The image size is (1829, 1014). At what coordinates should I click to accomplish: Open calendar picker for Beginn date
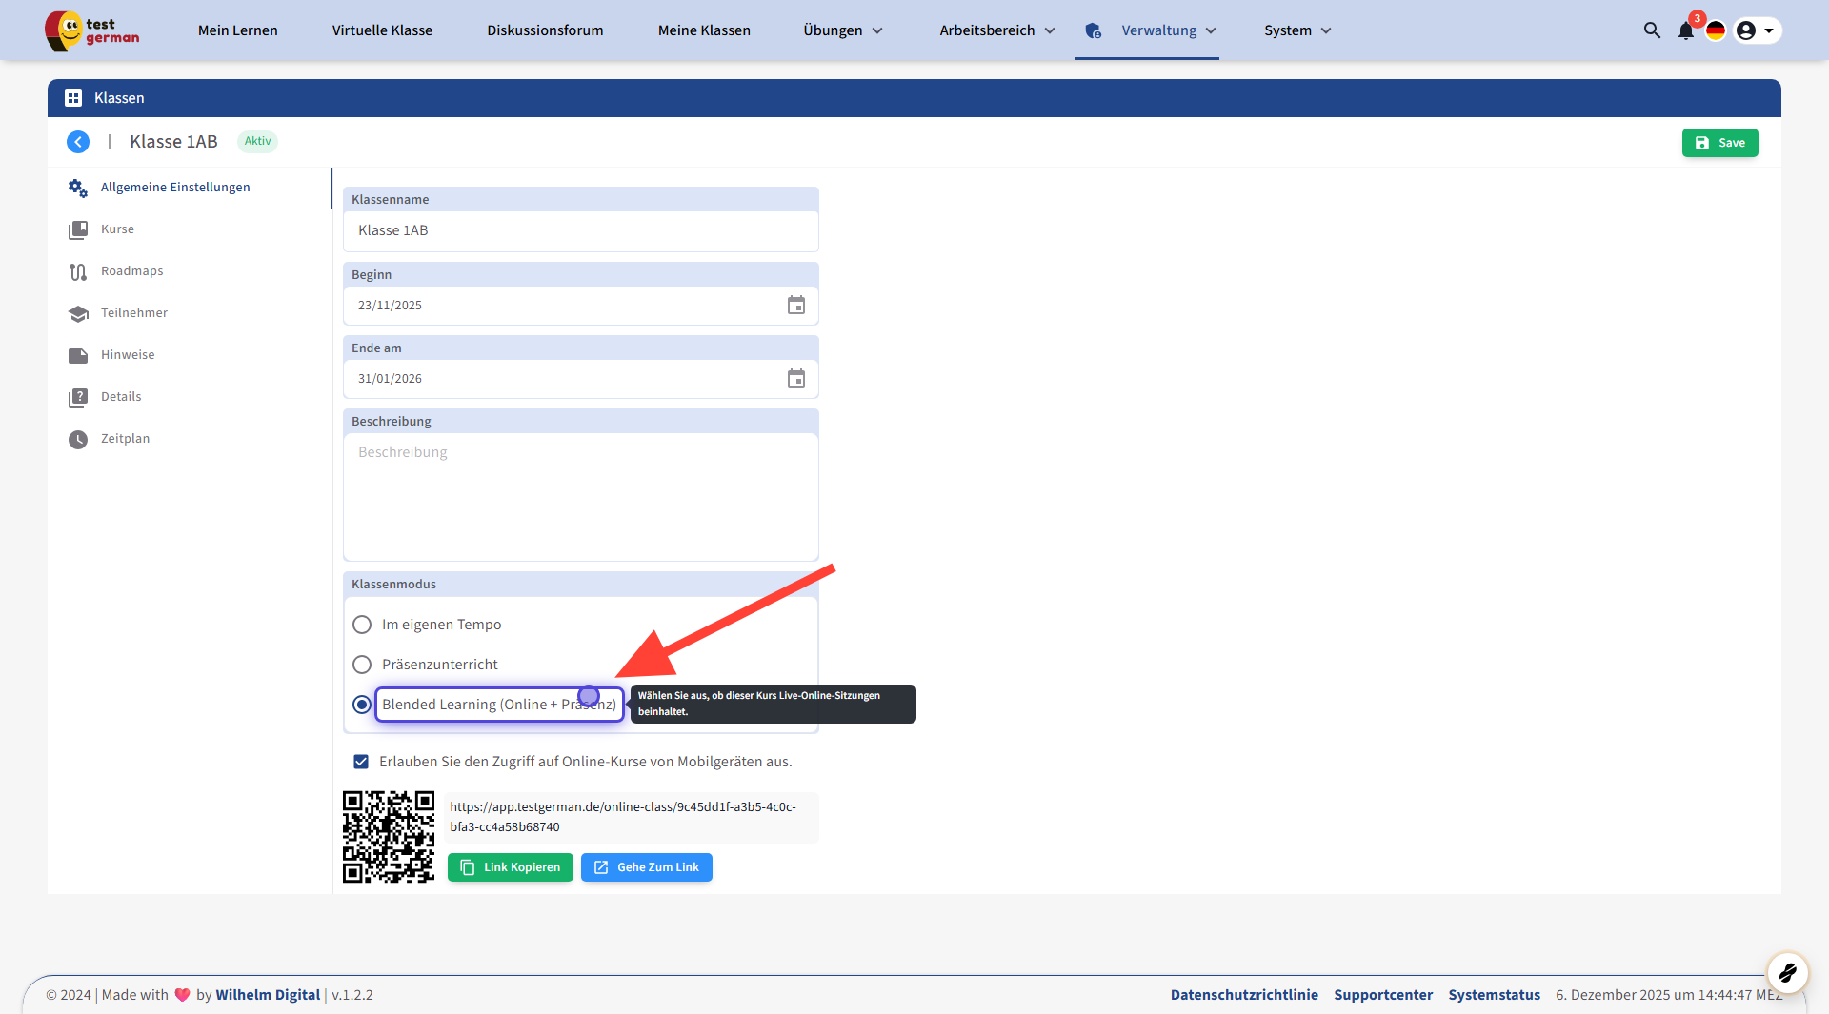(795, 306)
